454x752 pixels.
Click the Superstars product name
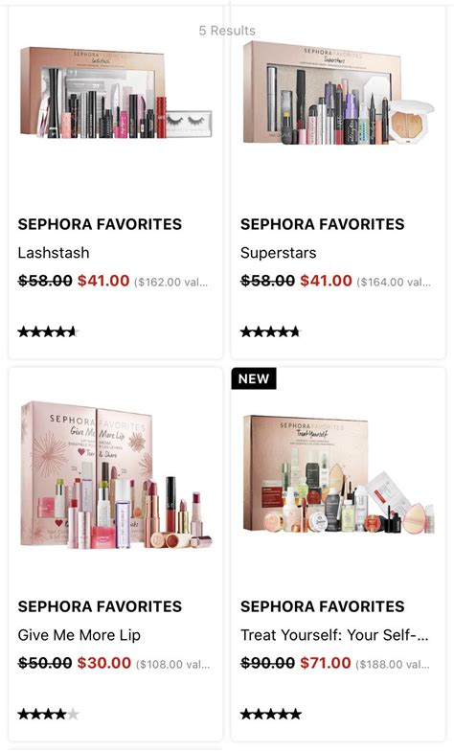click(x=279, y=253)
